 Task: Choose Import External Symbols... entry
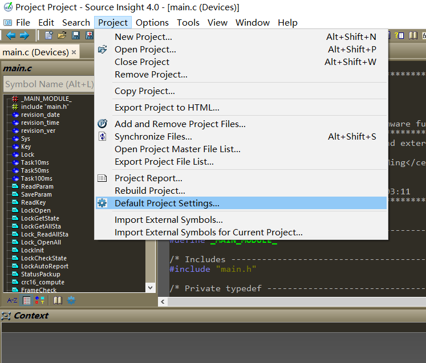(241, 219)
